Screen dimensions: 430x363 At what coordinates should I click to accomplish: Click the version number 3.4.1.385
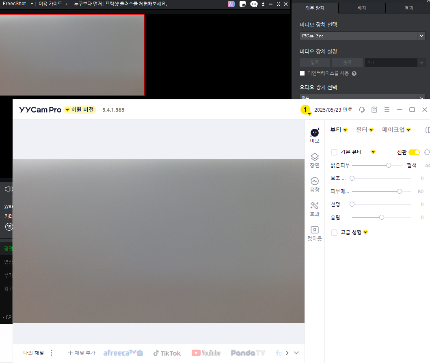[x=114, y=110]
